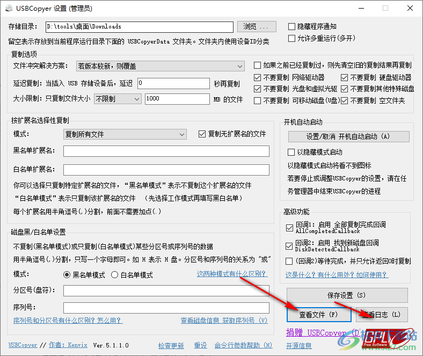This screenshot has height=356, width=423.
Task: Close the USBCopyer settings window
Action: [x=410, y=9]
